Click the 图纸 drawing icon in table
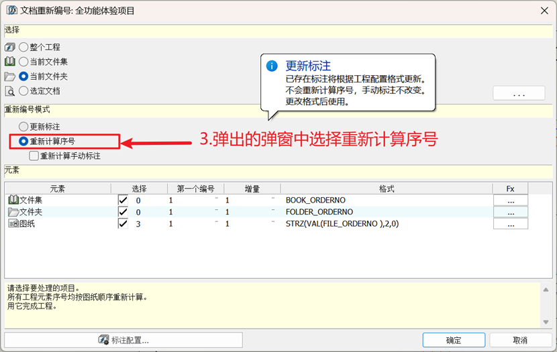The width and height of the screenshot is (557, 352). pyautogui.click(x=13, y=223)
